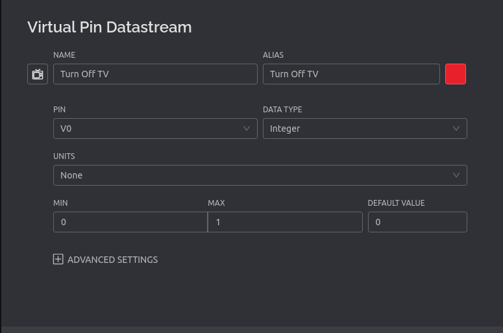
Task: Click the TV icon picker button
Action: point(38,74)
